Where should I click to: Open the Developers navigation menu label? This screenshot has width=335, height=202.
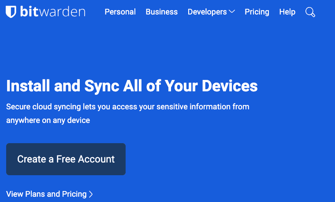coord(207,12)
